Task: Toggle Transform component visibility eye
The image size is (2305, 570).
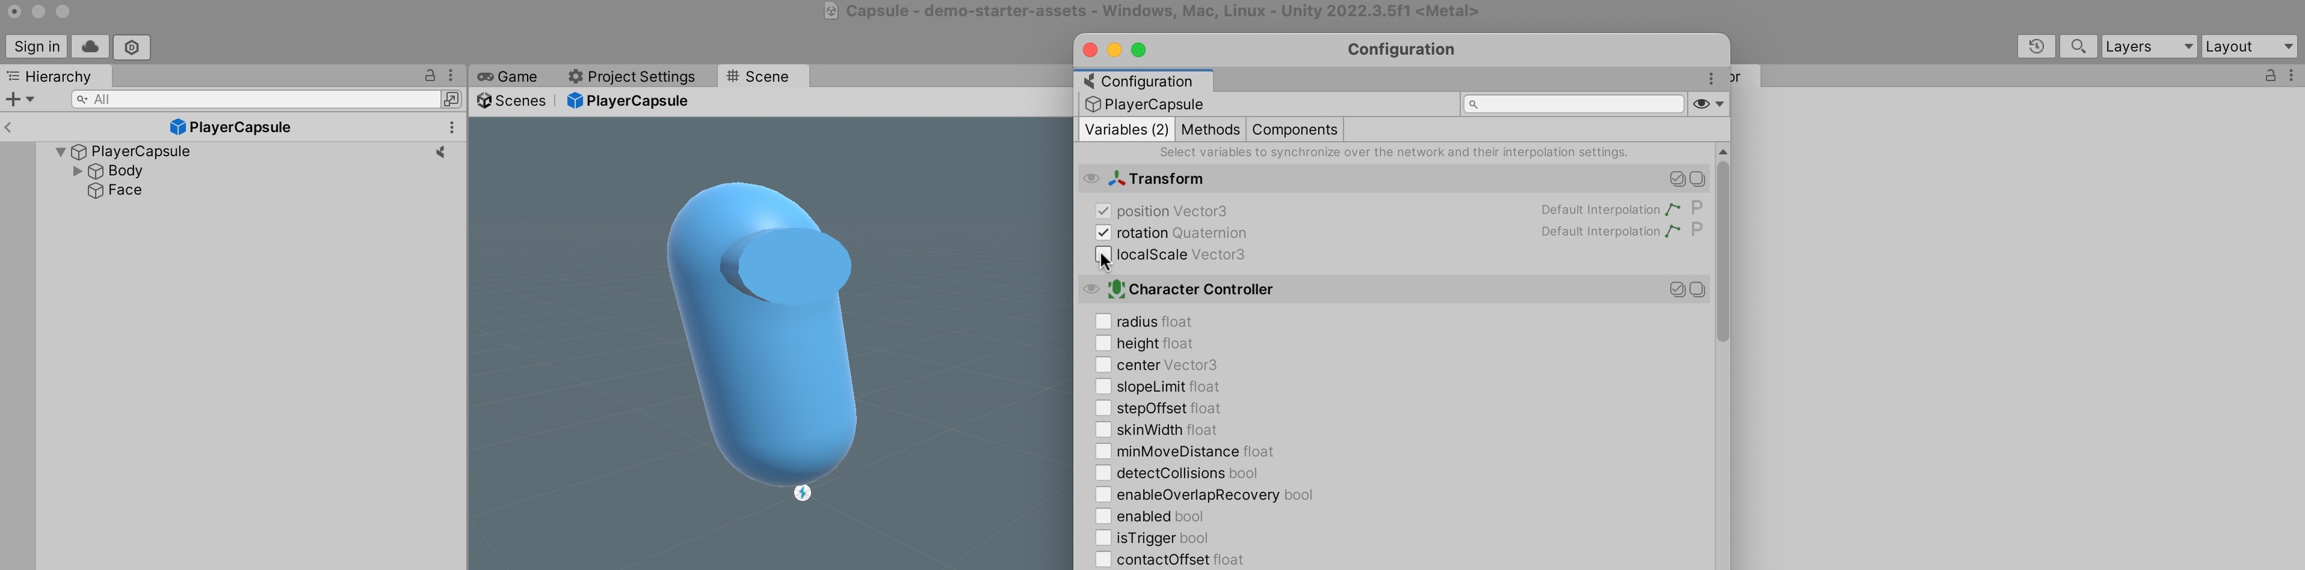Action: (1091, 179)
